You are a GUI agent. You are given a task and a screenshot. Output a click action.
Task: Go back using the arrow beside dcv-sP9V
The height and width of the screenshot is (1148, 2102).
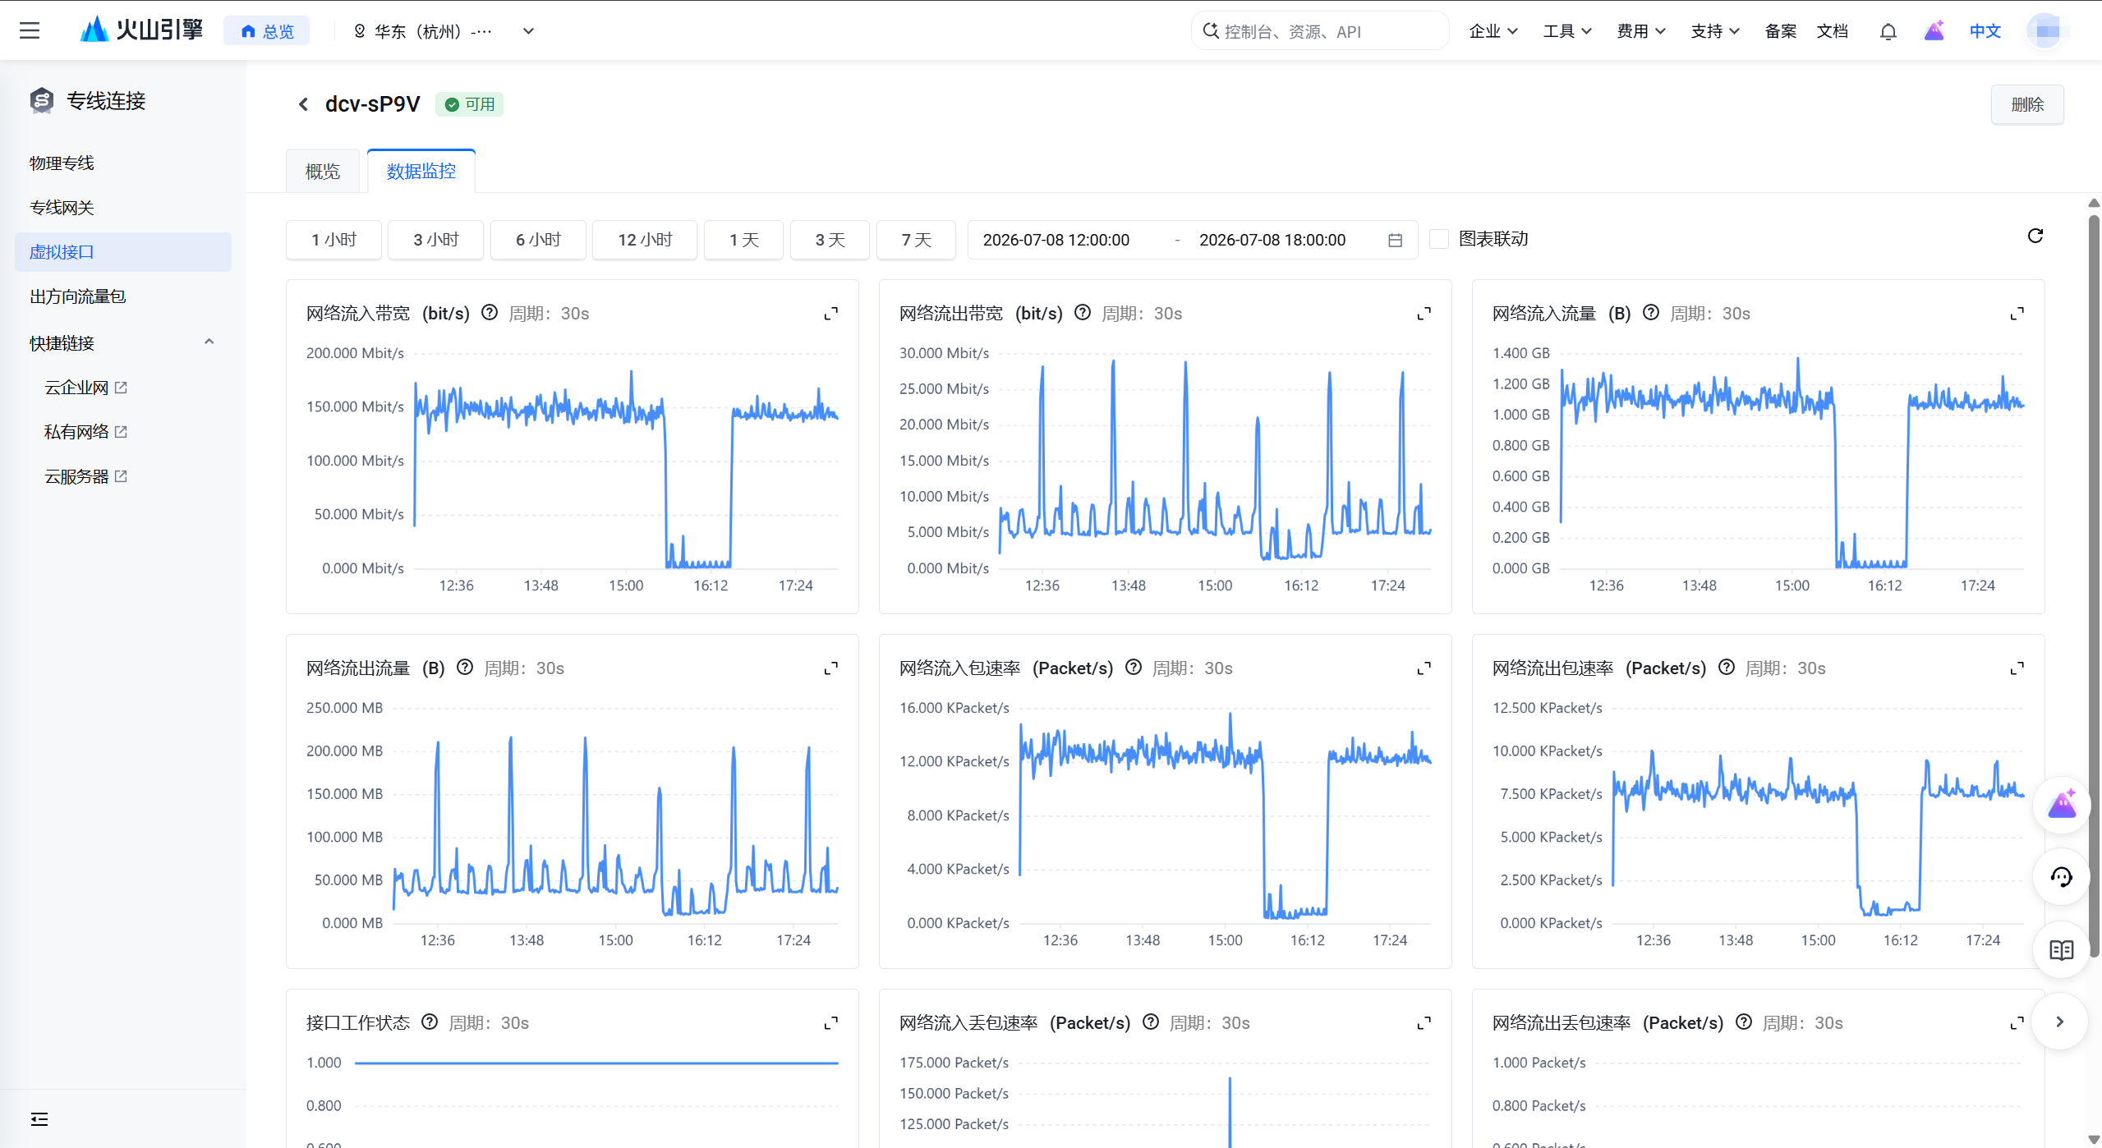[x=303, y=104]
